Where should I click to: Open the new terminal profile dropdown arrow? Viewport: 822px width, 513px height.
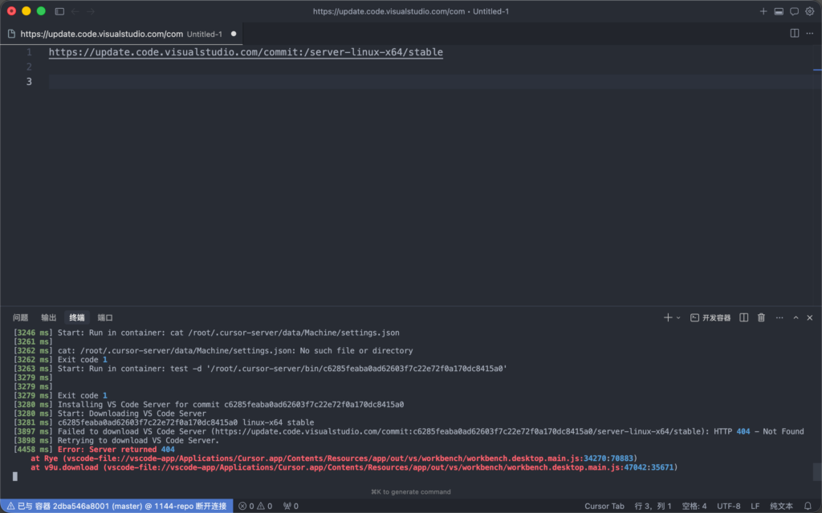[x=678, y=317]
